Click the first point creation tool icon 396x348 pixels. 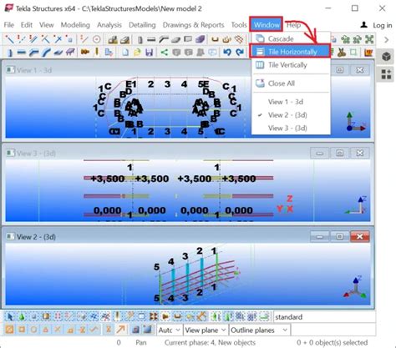click(9, 39)
